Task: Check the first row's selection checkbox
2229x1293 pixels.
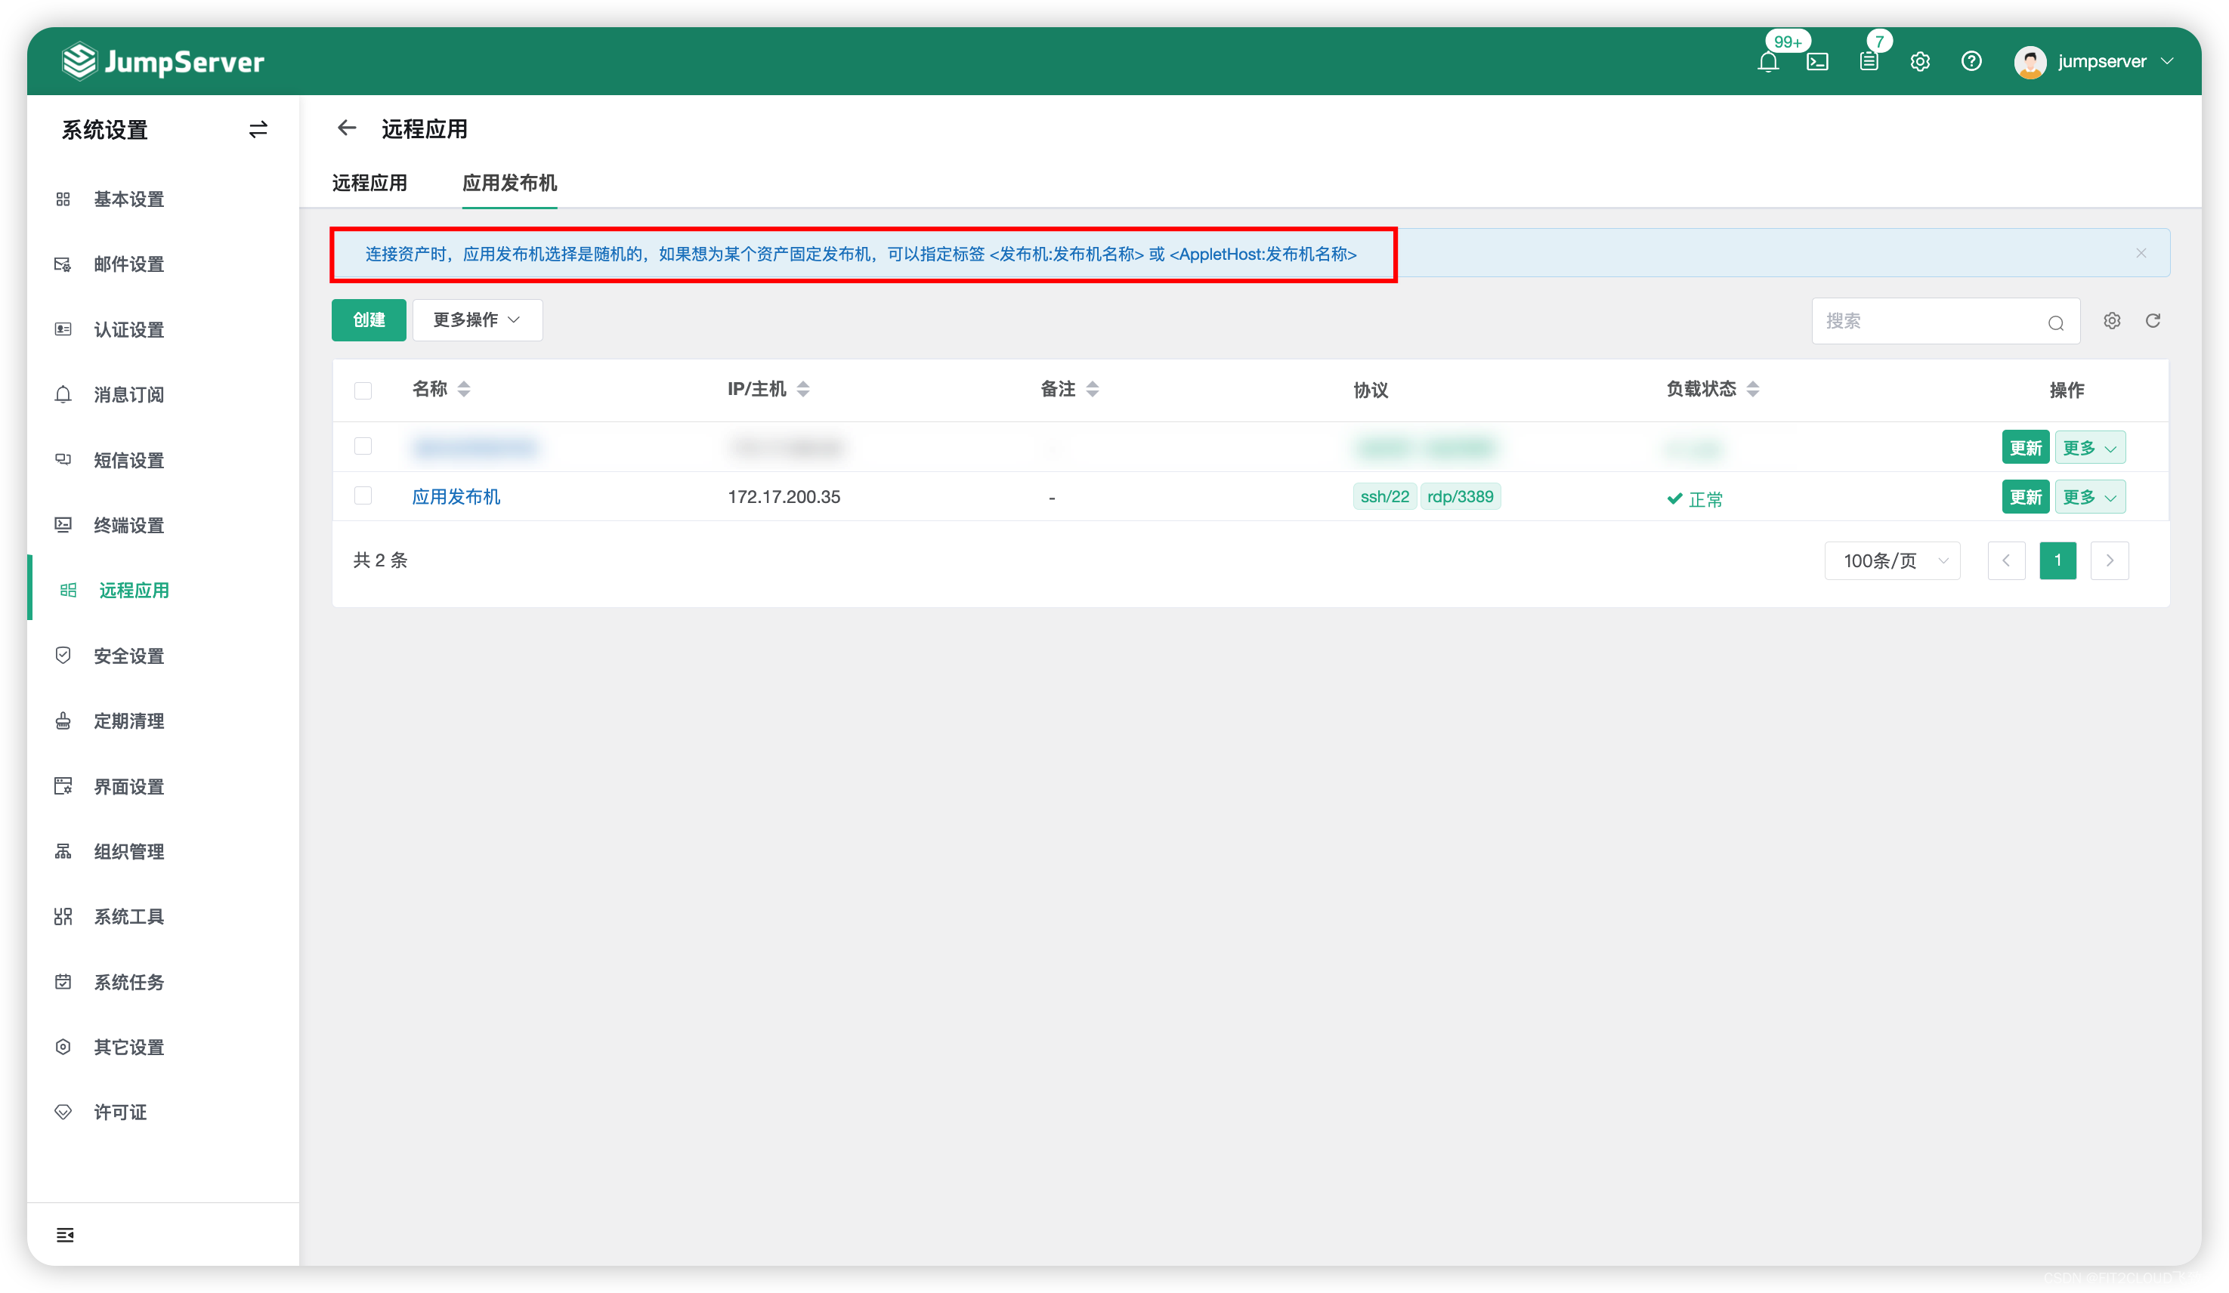Action: tap(363, 446)
